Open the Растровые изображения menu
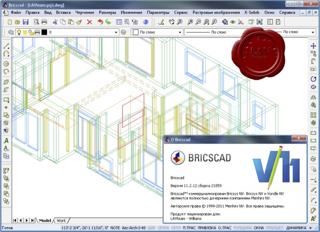320x232 pixels. tap(216, 12)
